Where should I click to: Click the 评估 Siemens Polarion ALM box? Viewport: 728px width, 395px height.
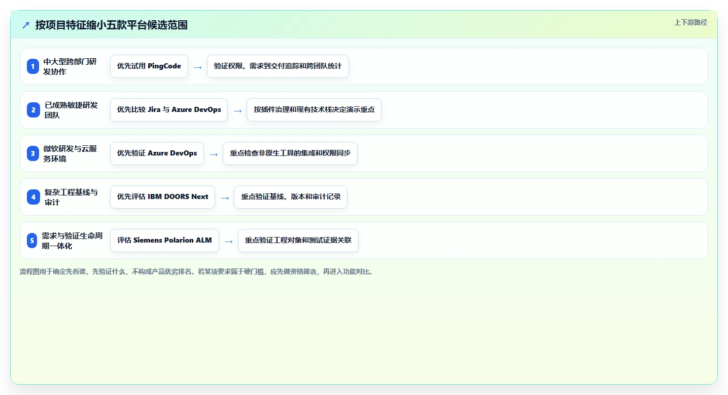pyautogui.click(x=164, y=241)
